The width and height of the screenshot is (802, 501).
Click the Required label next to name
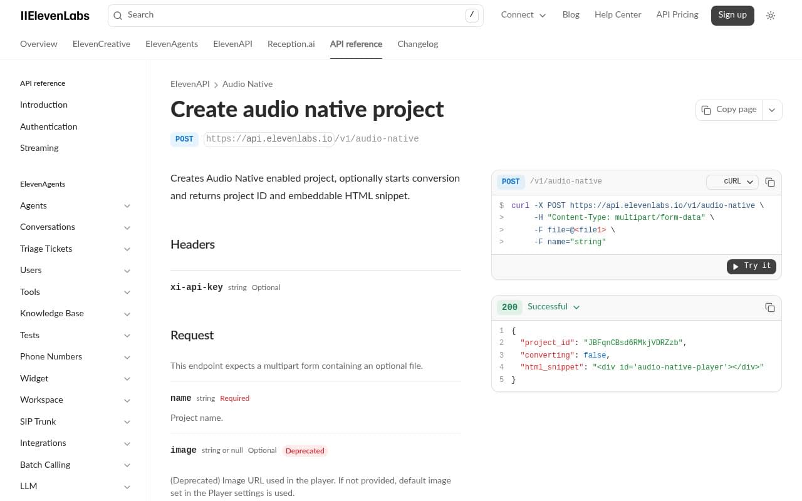click(x=234, y=398)
